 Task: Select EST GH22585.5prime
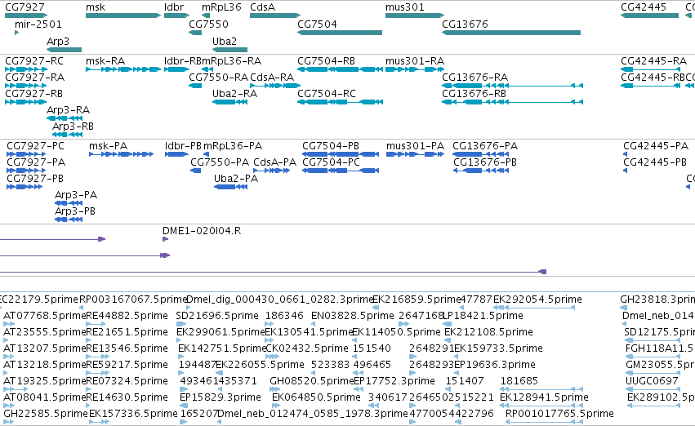point(46,414)
